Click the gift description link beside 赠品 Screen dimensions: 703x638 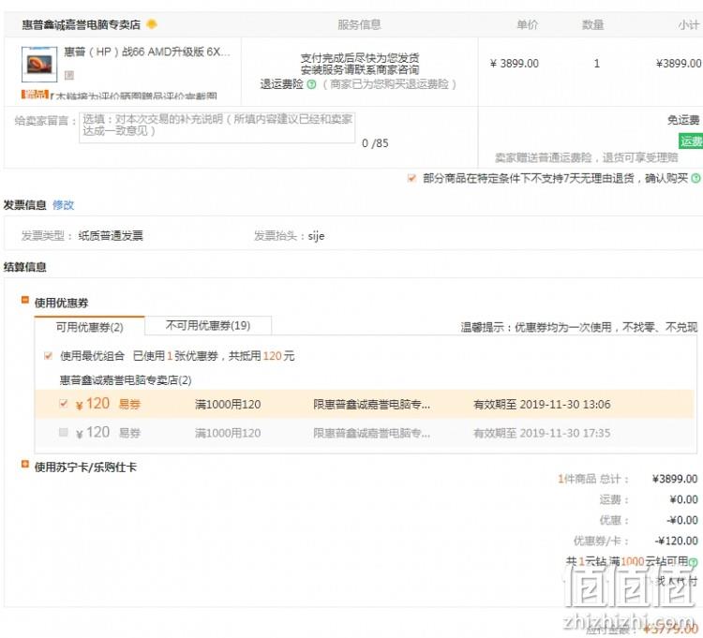(x=134, y=96)
